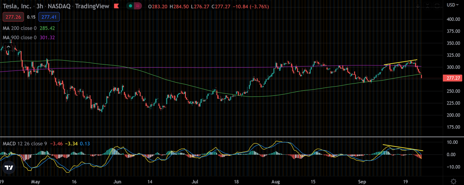Image resolution: width=464 pixels, height=185 pixels.
Task: Click the red flag icon beside TradingView title
Action: point(116,6)
